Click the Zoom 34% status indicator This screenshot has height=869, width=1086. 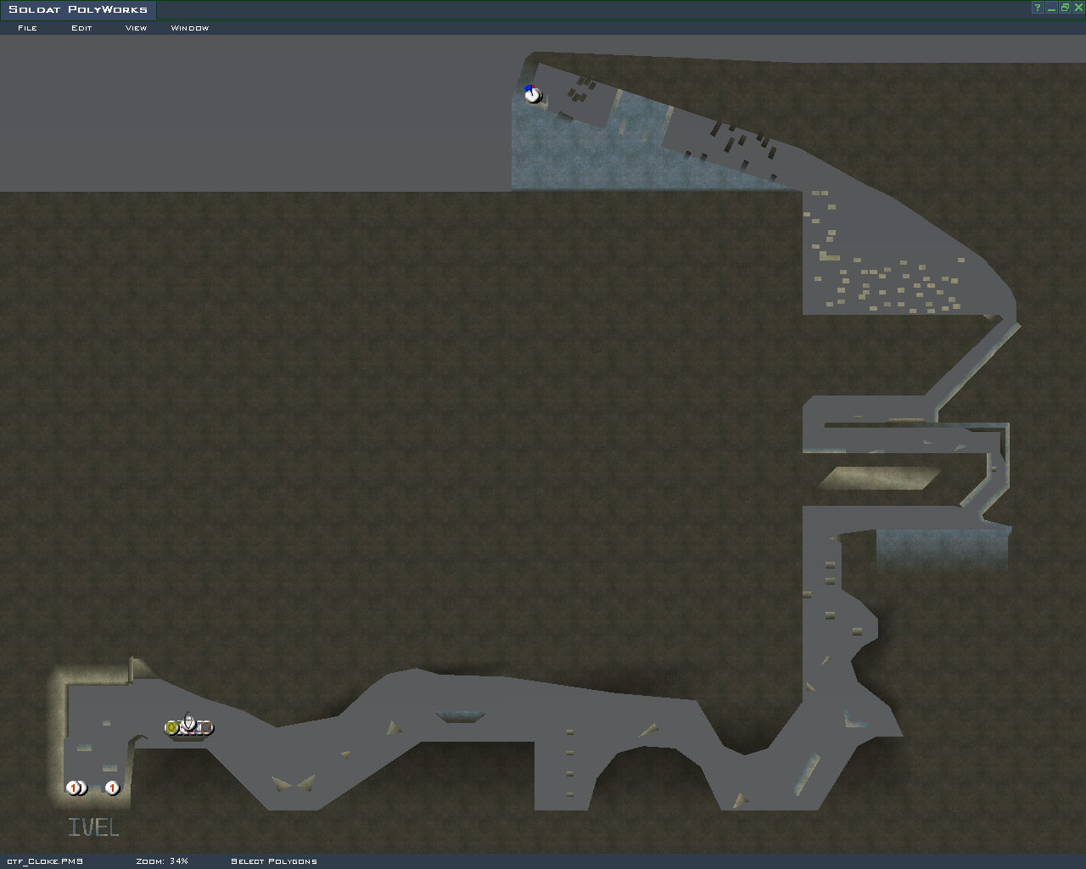point(161,861)
